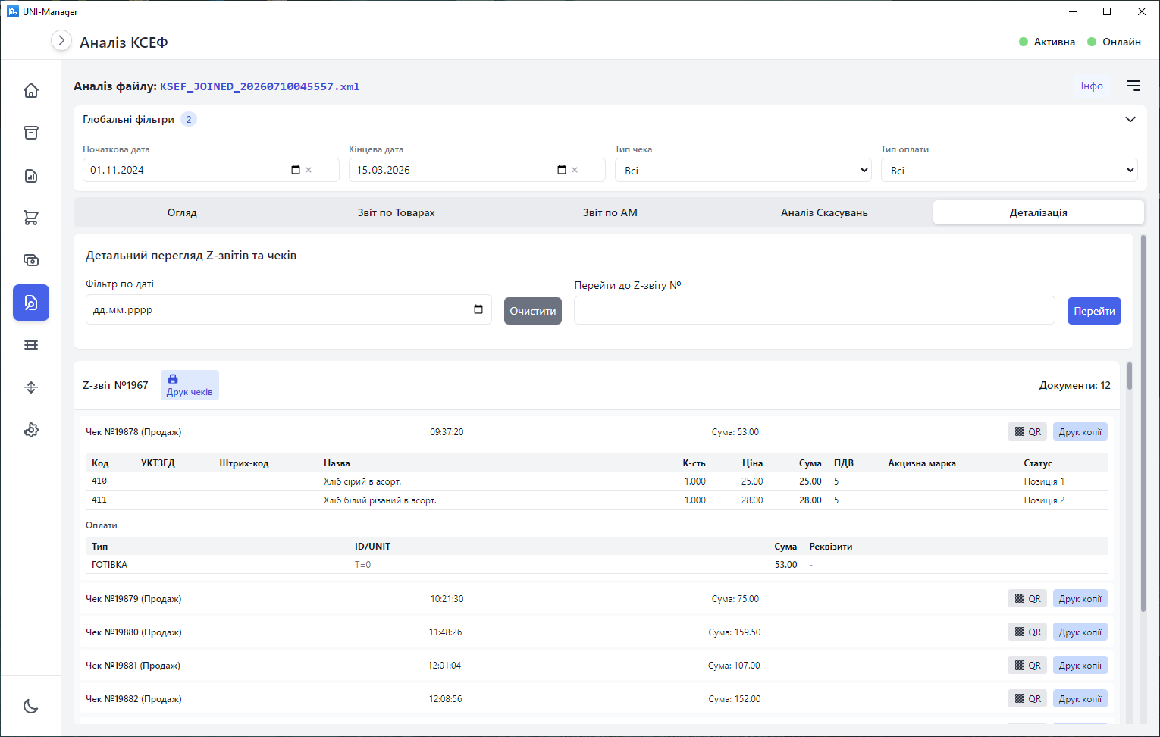1160x737 pixels.
Task: Show QR for Чек №19882
Action: tap(1027, 698)
